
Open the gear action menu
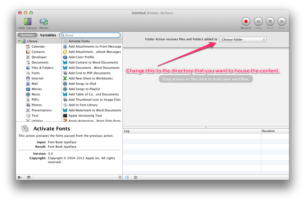tap(20, 177)
